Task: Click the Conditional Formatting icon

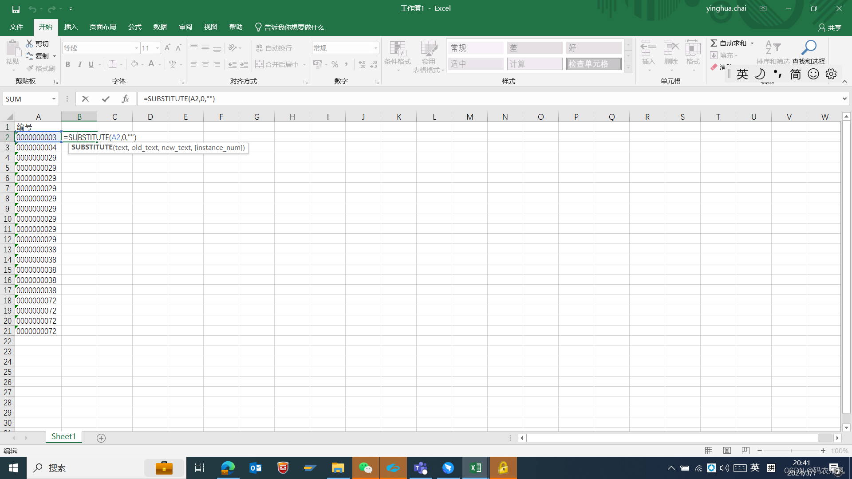Action: [398, 51]
